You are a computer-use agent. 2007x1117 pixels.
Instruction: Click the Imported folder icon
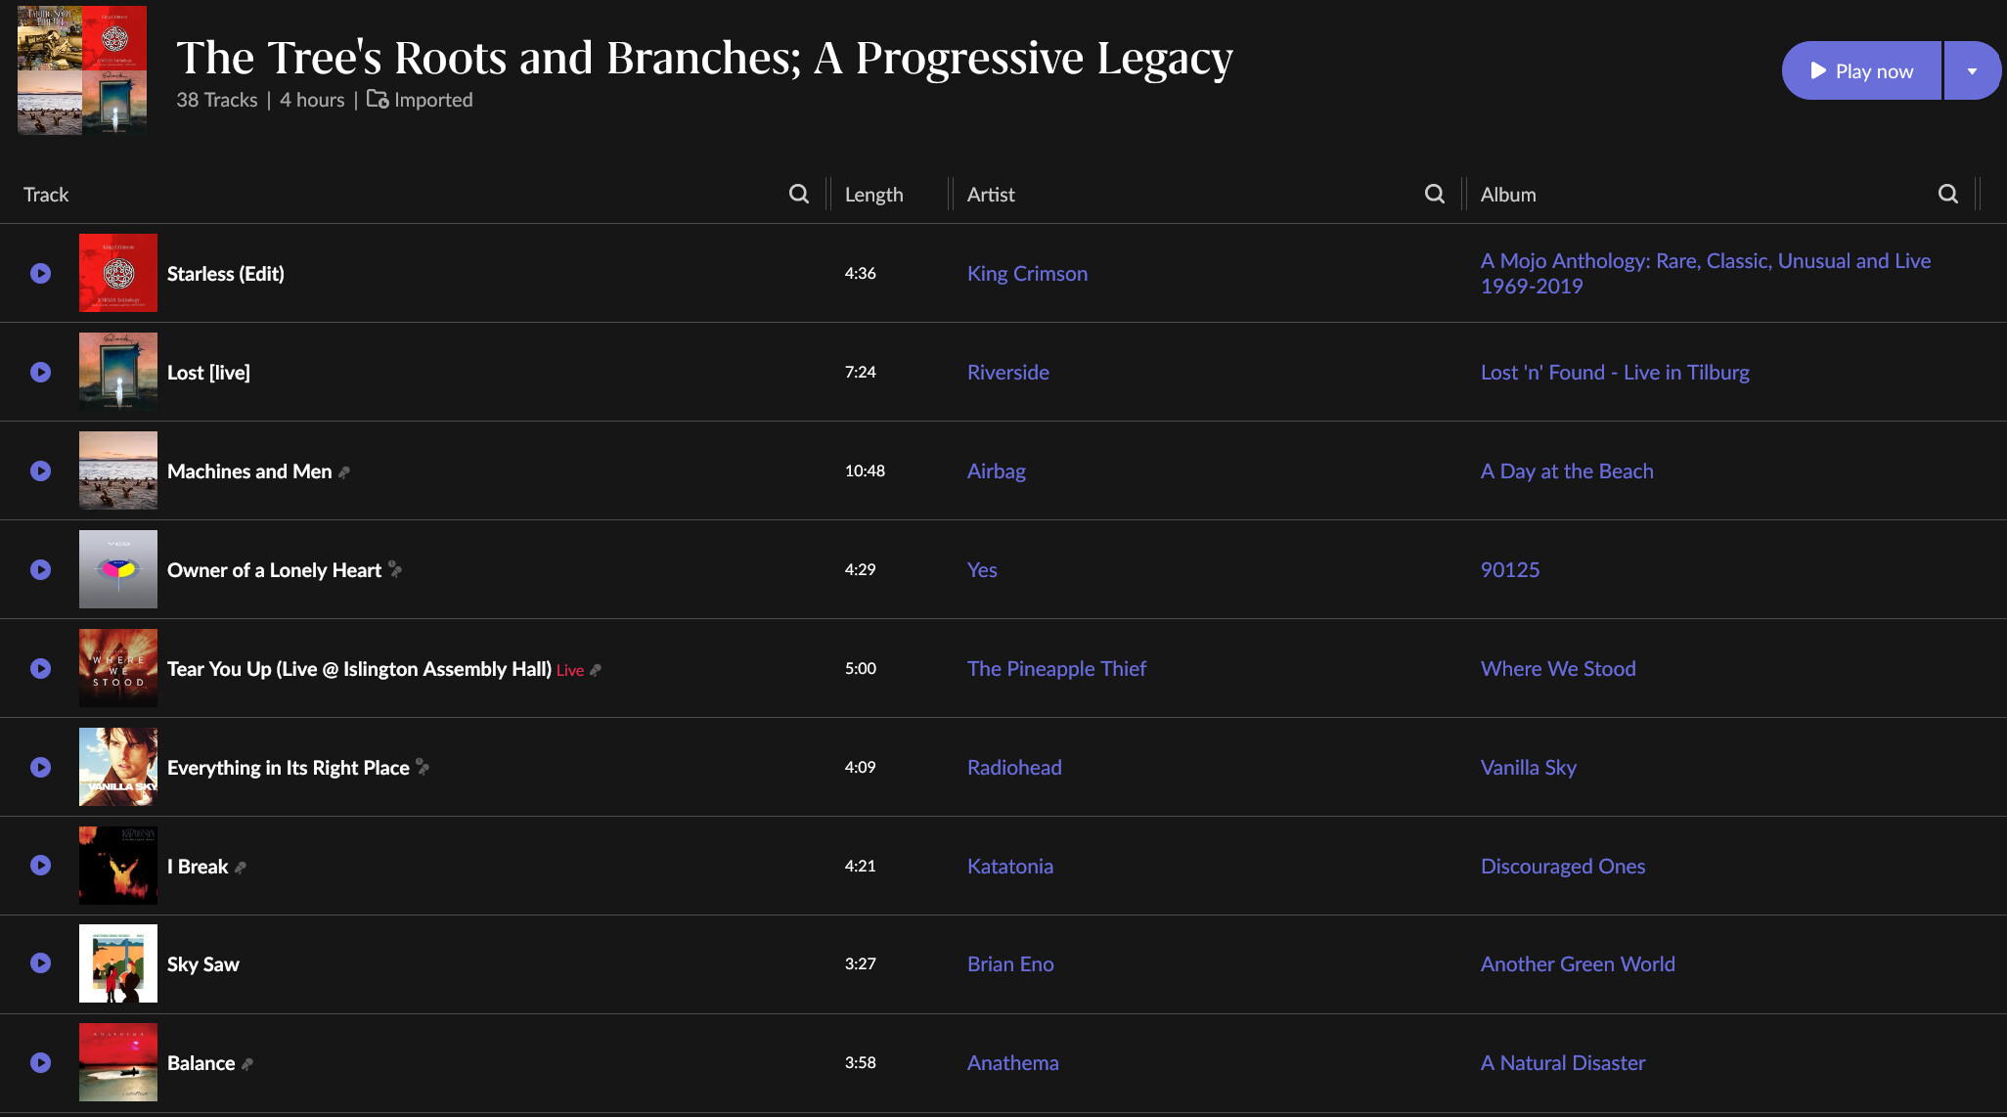pos(378,100)
